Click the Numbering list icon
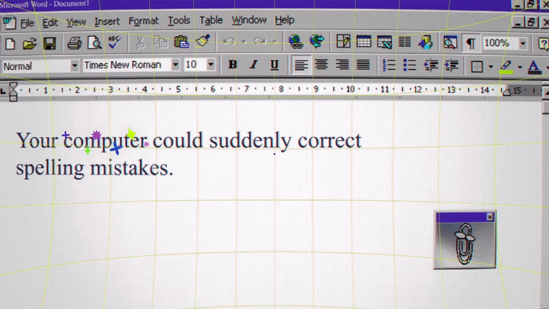 point(389,65)
